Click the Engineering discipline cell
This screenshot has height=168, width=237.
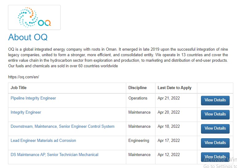pyautogui.click(x=139, y=141)
